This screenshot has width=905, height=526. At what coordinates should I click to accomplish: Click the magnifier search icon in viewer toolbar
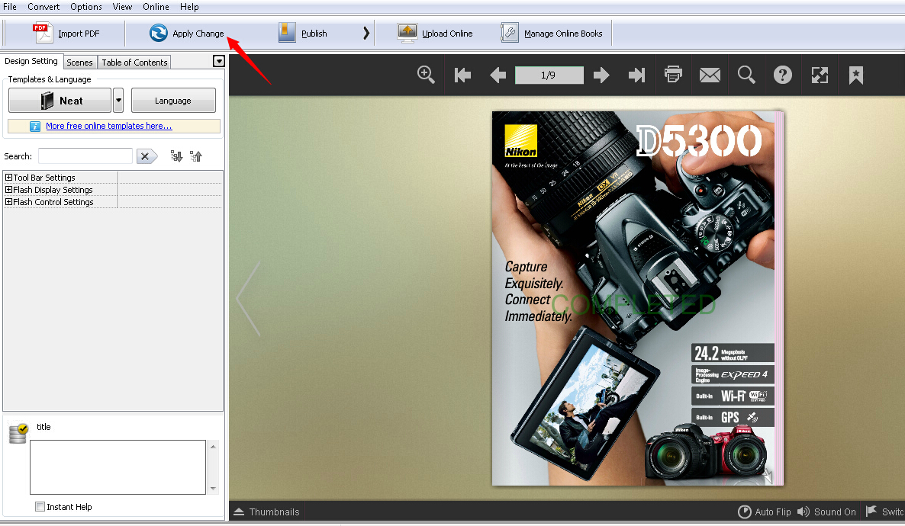tap(746, 74)
